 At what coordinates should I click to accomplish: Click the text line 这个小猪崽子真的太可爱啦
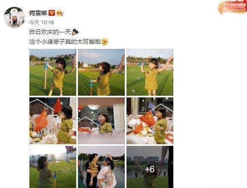pos(65,42)
